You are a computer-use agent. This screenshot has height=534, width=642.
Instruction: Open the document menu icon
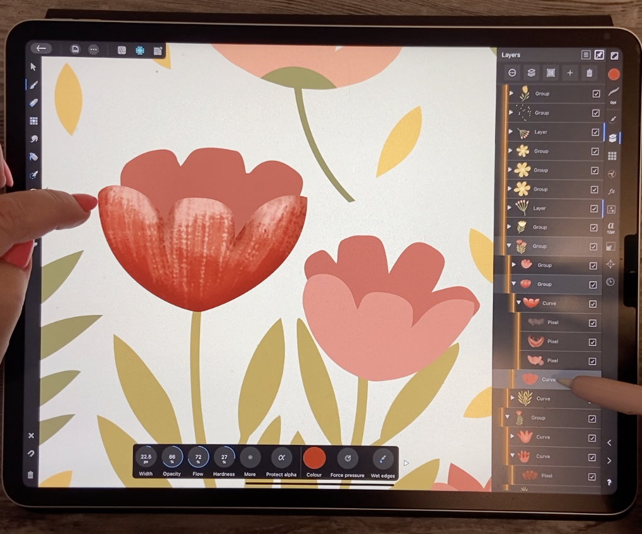(75, 49)
